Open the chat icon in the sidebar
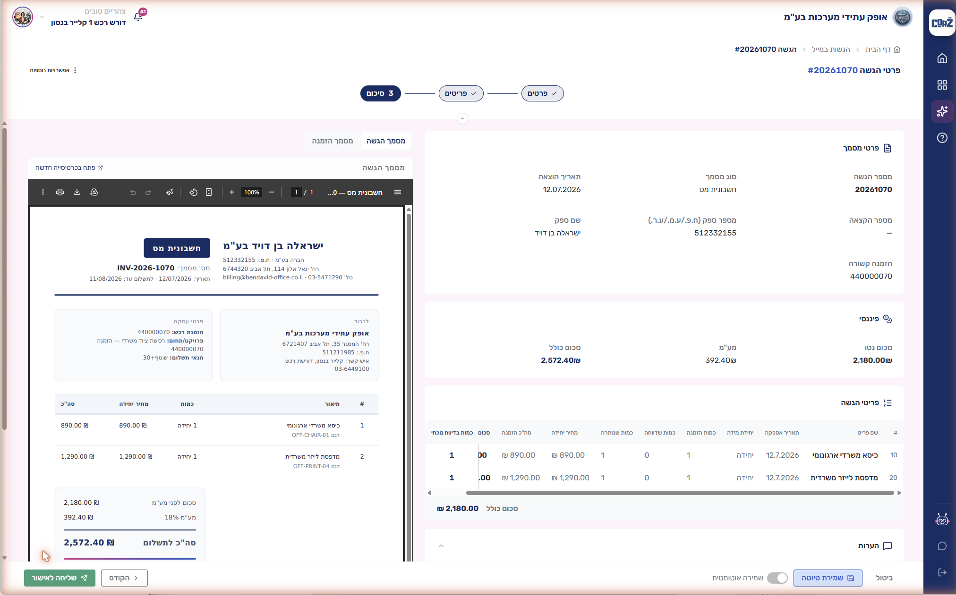The image size is (956, 595). tap(942, 546)
